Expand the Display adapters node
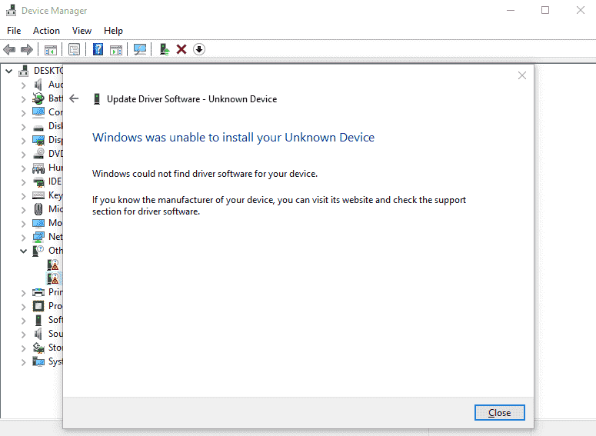 point(24,141)
